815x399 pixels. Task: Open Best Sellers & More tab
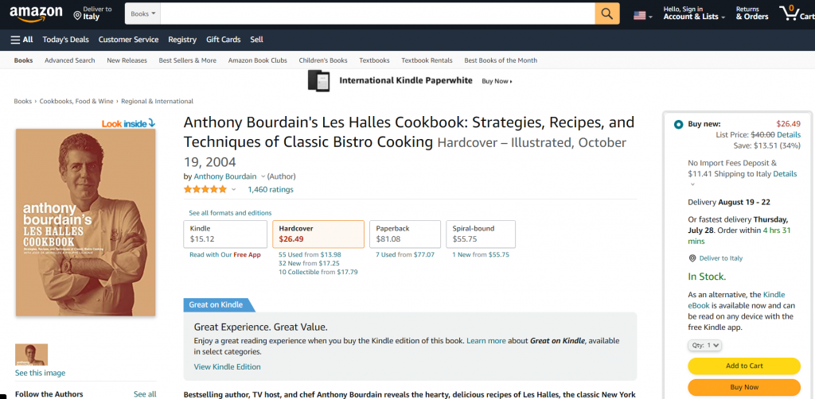188,60
